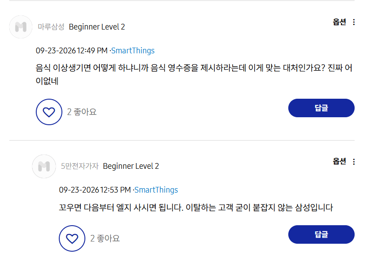Open the SmartThings link in the 12:53 PM reply
The height and width of the screenshot is (264, 367).
pos(156,190)
